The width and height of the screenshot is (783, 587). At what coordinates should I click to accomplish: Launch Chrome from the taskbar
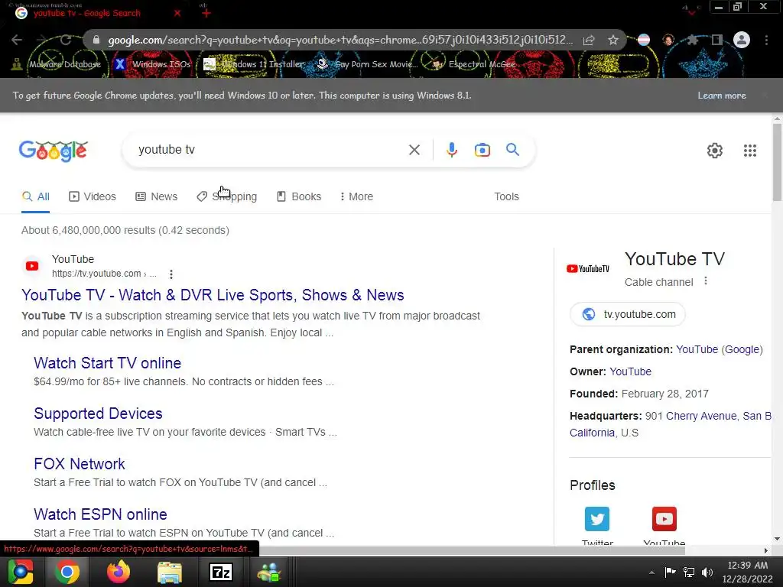67,572
